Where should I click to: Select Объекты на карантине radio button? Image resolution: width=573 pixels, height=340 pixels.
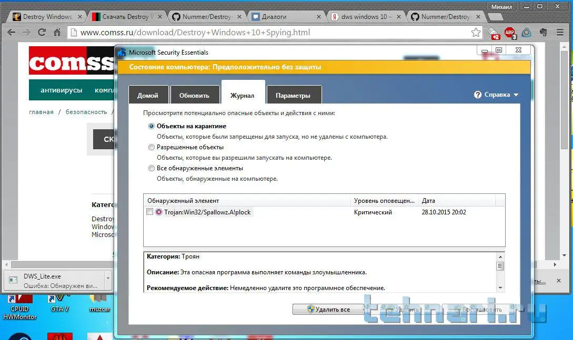click(152, 126)
